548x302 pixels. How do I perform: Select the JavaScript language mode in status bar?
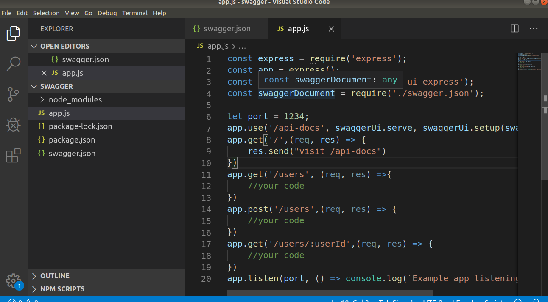[x=487, y=301]
